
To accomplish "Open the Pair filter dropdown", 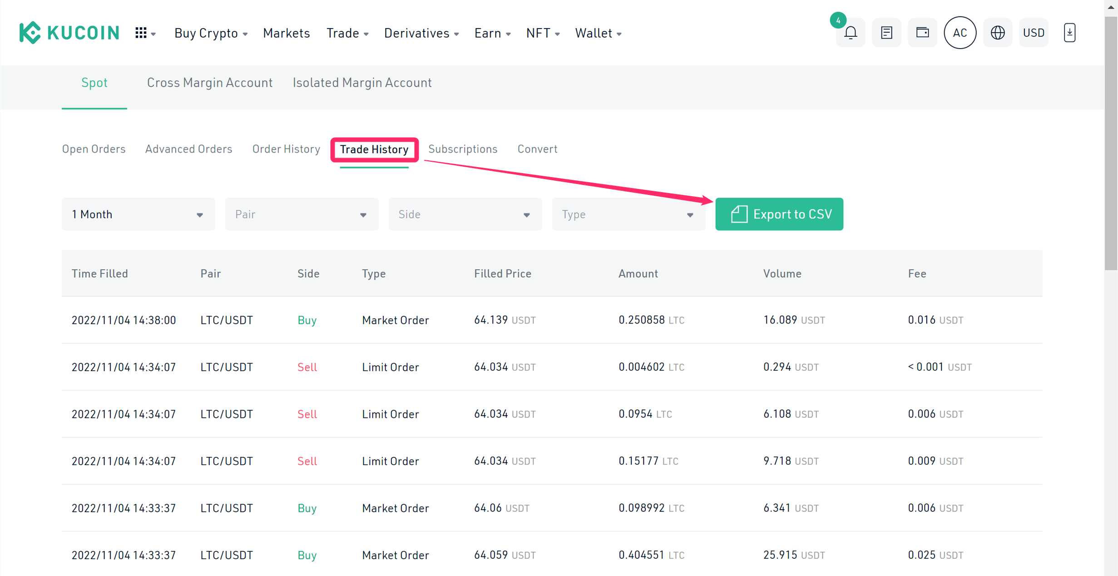I will (x=302, y=214).
